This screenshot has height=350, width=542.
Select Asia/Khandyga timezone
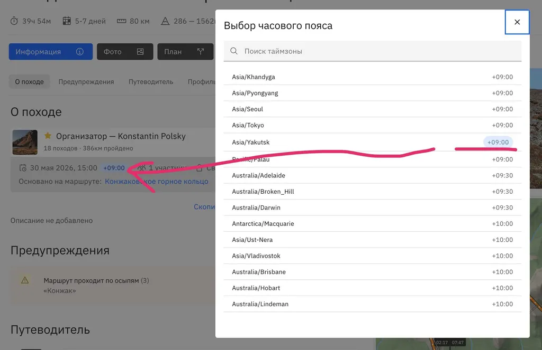(x=372, y=77)
